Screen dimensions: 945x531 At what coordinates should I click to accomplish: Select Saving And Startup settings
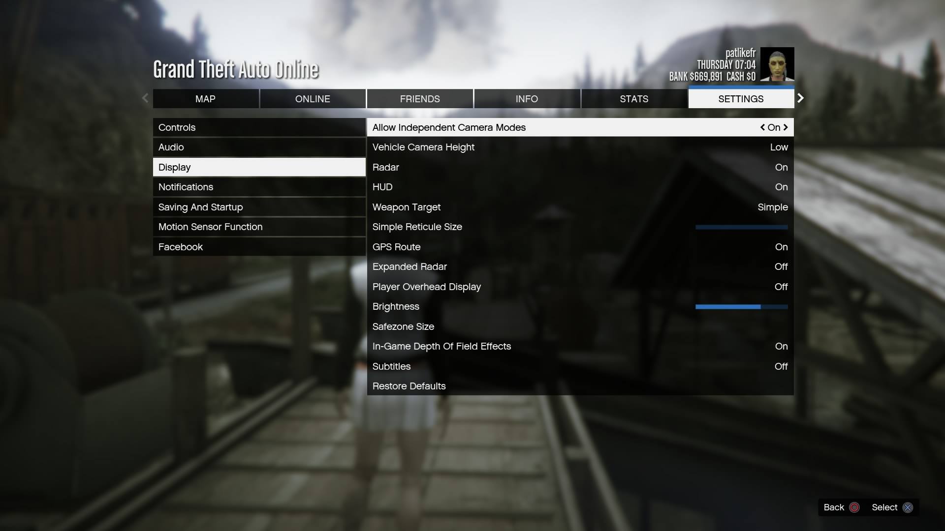259,207
